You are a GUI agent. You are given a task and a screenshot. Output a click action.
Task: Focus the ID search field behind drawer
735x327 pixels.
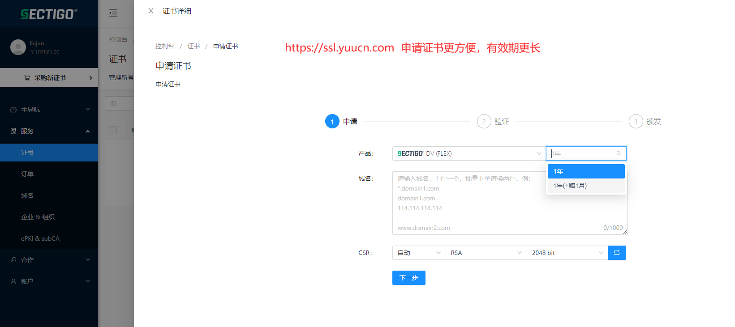[120, 103]
